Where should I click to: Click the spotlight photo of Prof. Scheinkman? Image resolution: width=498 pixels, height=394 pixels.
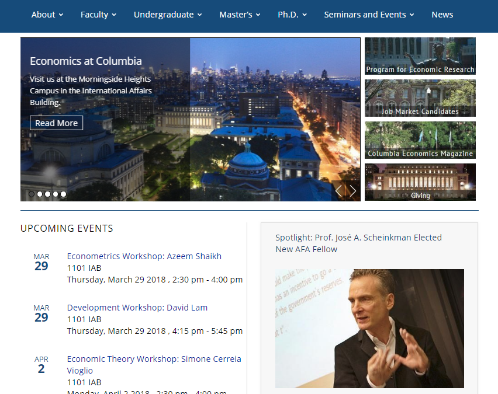click(369, 328)
